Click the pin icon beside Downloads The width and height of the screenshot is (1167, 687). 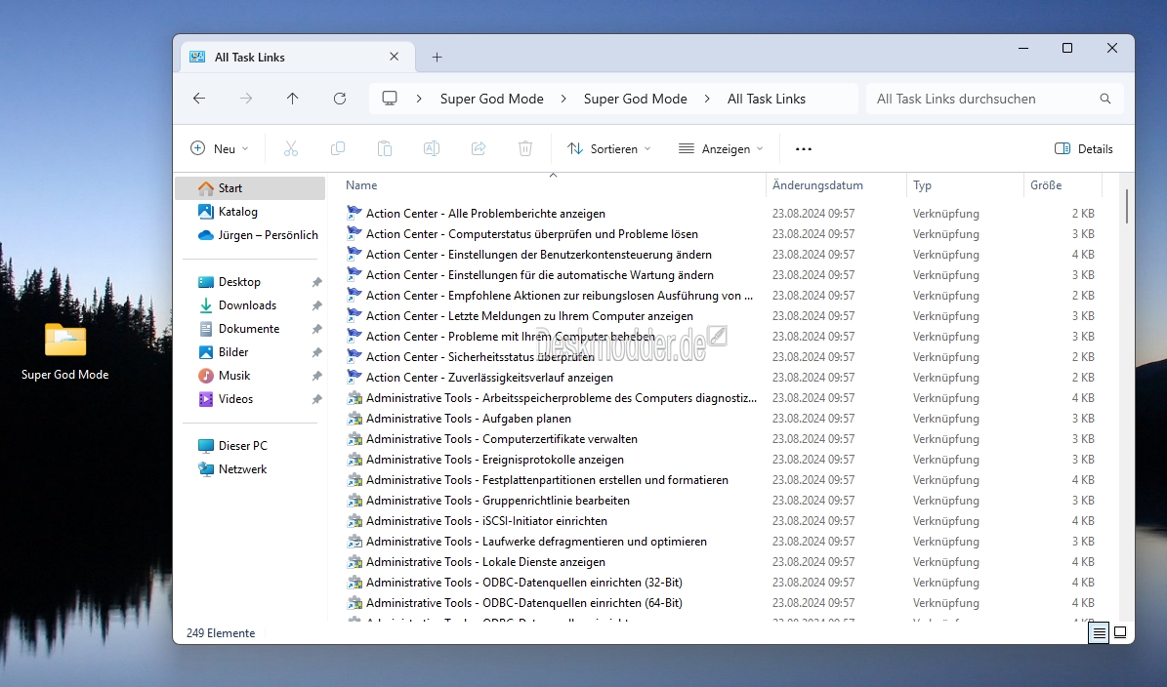point(317,305)
